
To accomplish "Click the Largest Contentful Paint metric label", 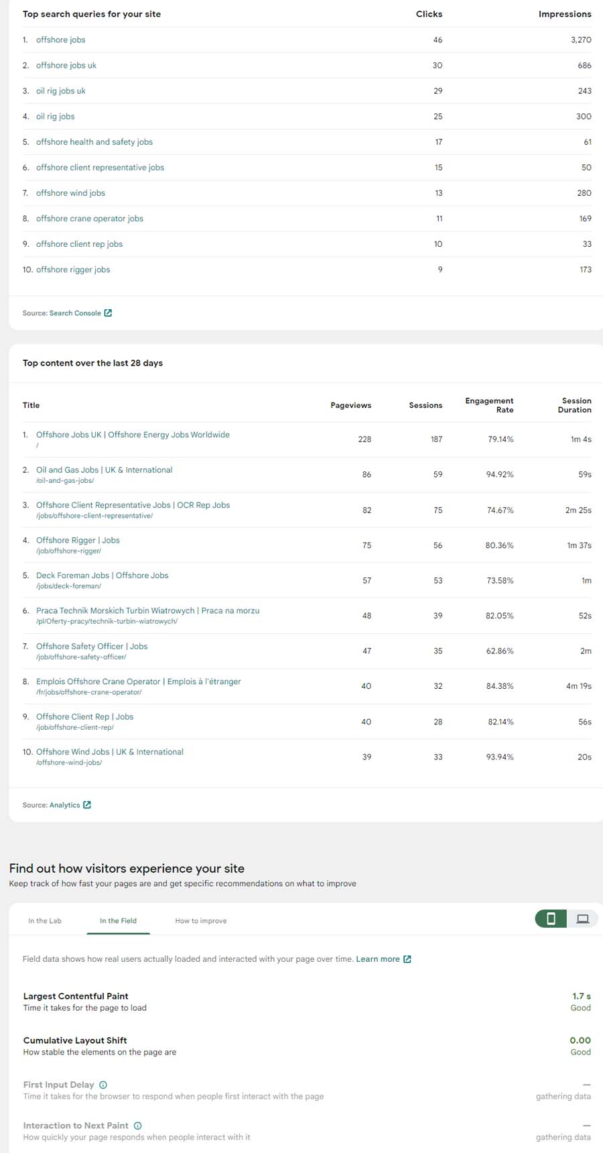I will click(x=76, y=996).
